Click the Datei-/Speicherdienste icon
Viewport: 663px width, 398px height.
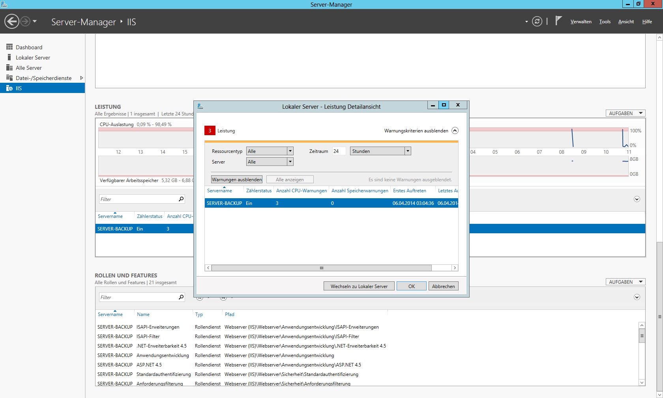coord(9,78)
